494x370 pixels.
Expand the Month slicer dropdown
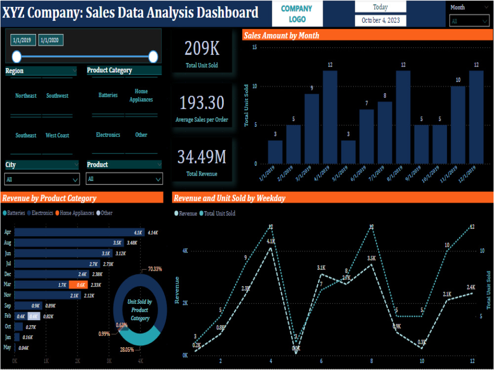coord(469,21)
